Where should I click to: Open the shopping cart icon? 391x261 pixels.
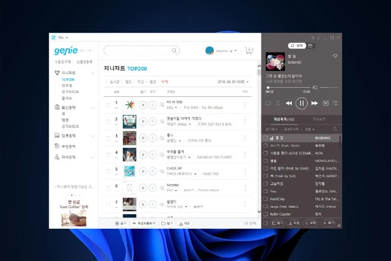point(249,50)
